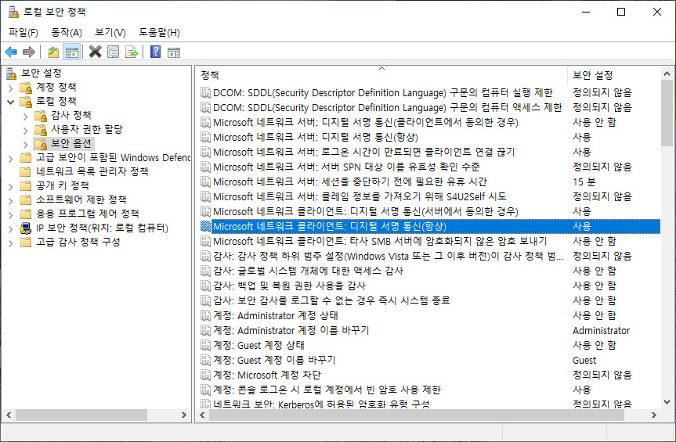Expand the 감사 정책 node arrow

point(25,117)
